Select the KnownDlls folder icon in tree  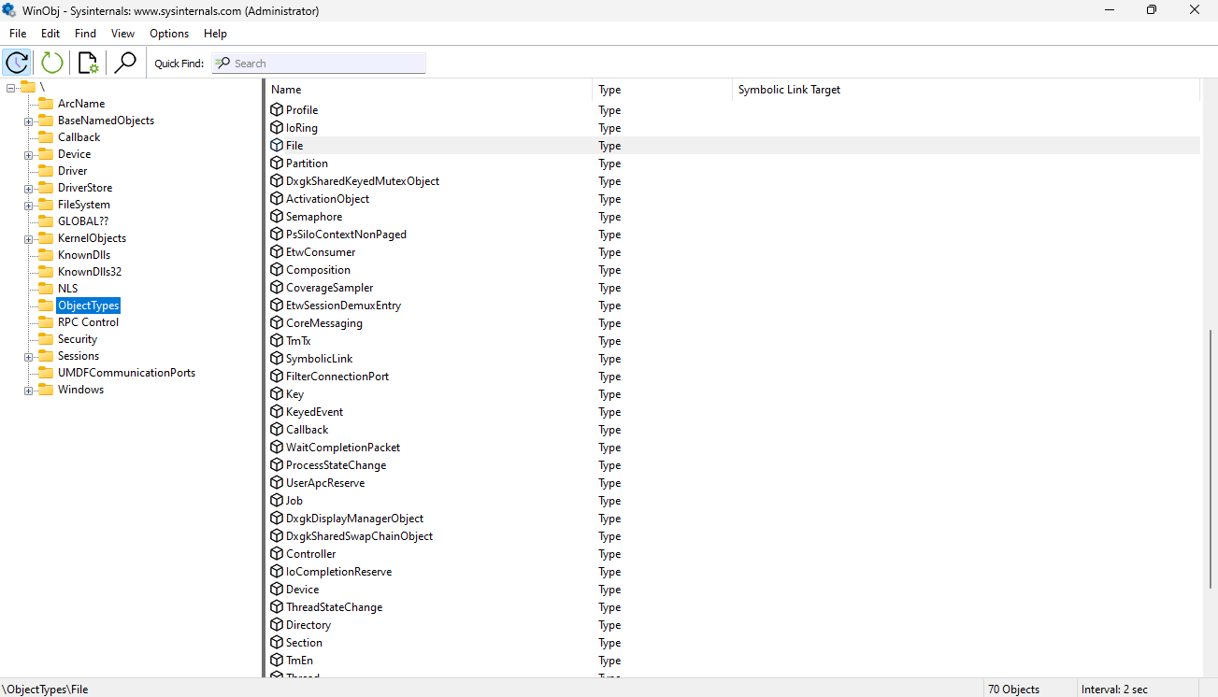tap(46, 255)
